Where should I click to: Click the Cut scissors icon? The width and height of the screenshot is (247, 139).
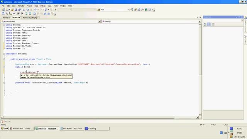coord(24,10)
